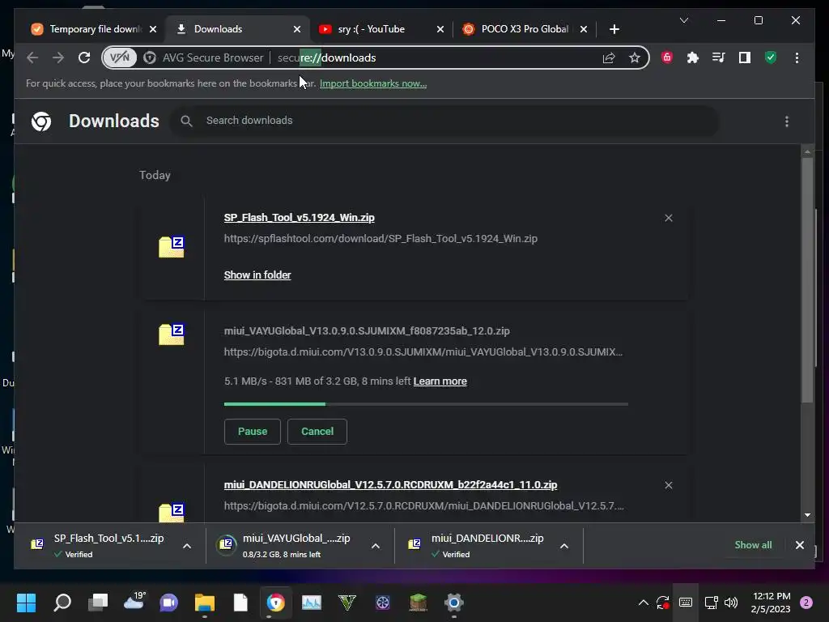Expand options for SP_Flash_Tool shelf item

click(187, 546)
